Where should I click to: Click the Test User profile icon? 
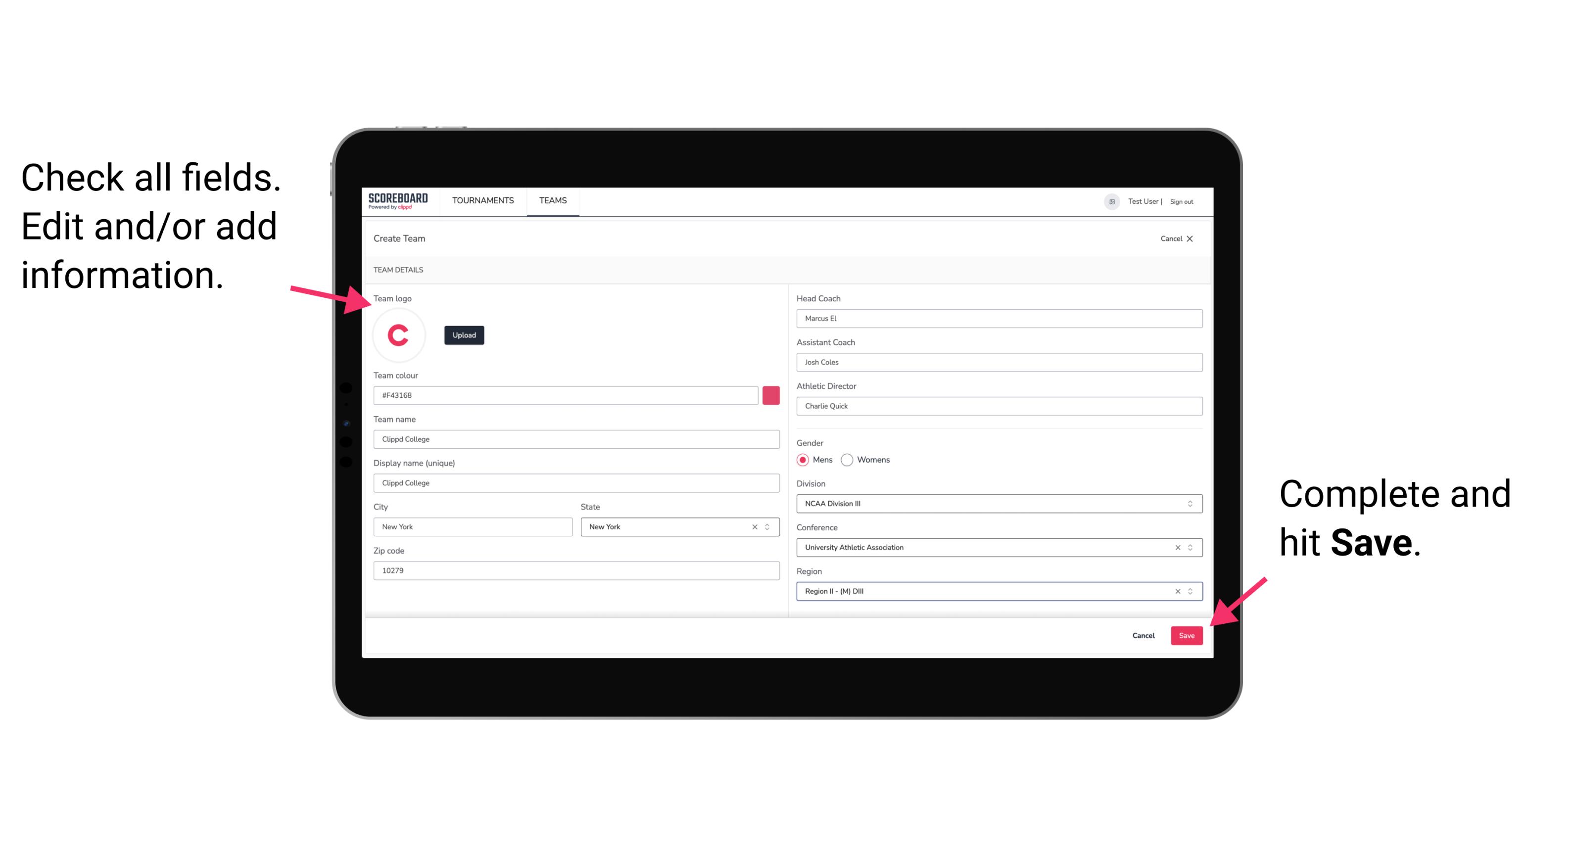point(1108,201)
